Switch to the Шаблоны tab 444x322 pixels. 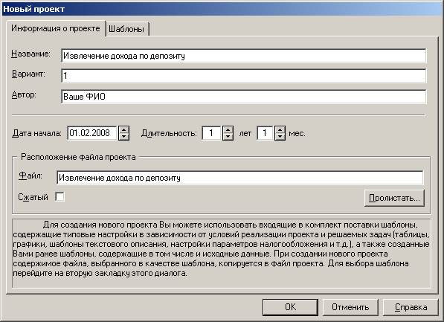point(126,29)
